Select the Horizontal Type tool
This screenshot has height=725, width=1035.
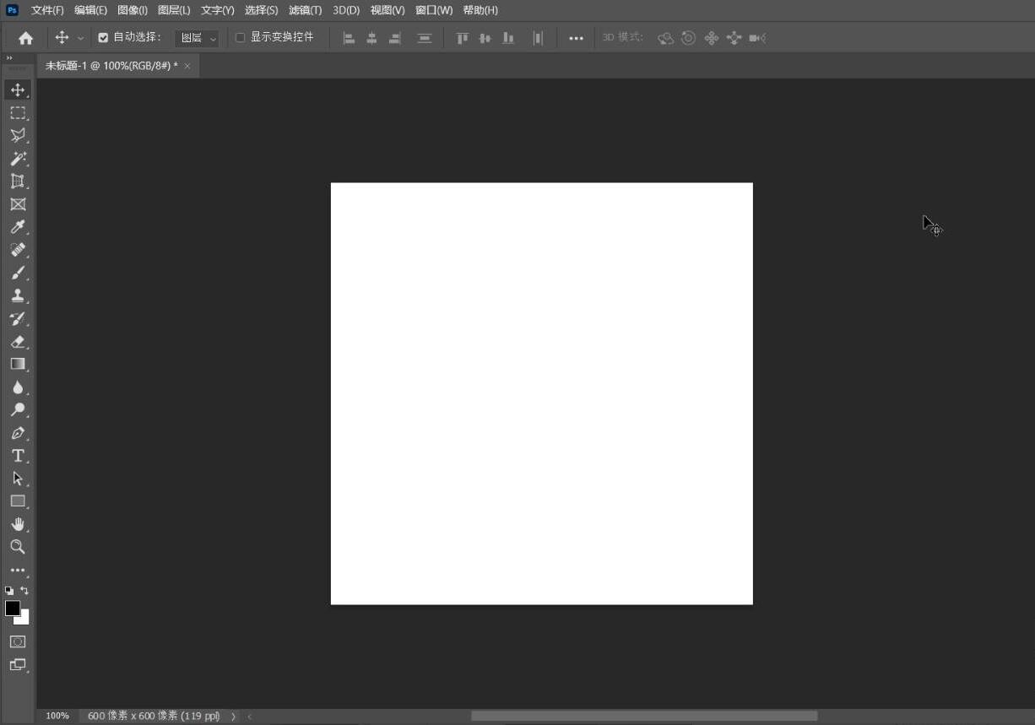point(18,455)
